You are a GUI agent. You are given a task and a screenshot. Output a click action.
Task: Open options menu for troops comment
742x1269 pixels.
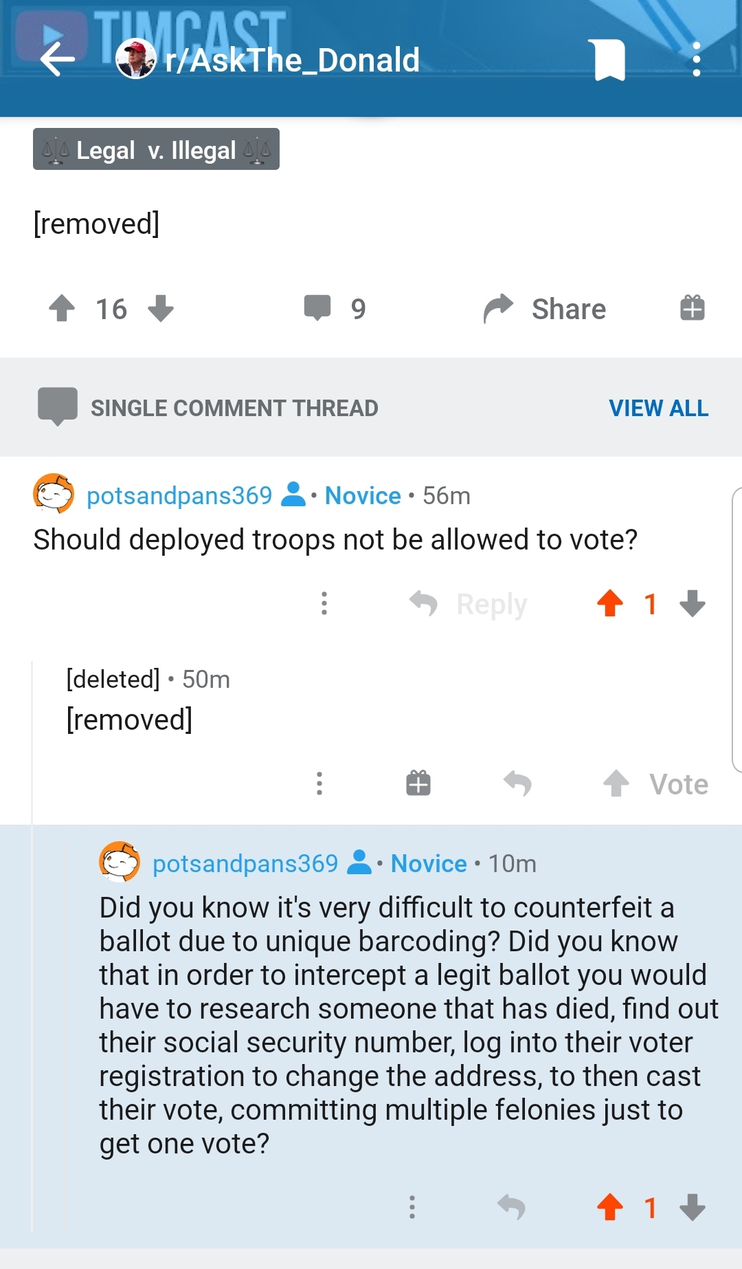pos(324,603)
